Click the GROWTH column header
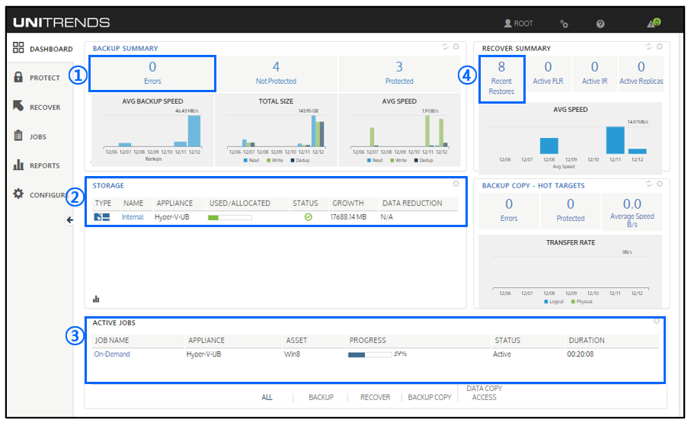Screen dimensions: 691x426 coord(347,203)
